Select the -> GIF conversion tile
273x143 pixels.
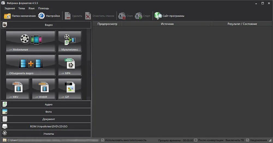coord(70,89)
